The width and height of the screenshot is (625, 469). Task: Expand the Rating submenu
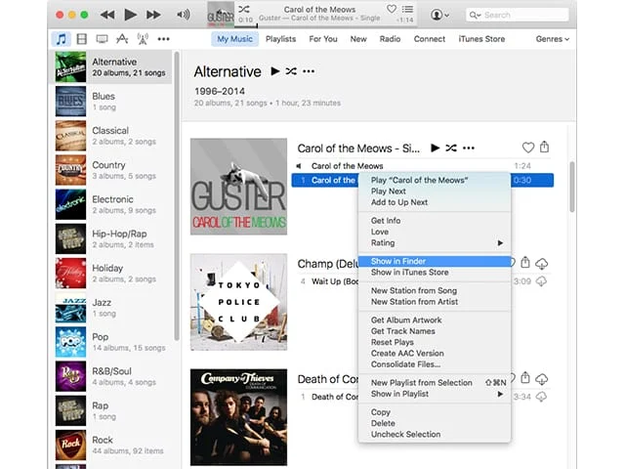(x=435, y=243)
